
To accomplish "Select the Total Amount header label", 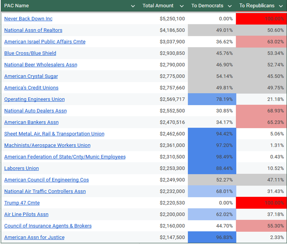I will coord(158,6).
